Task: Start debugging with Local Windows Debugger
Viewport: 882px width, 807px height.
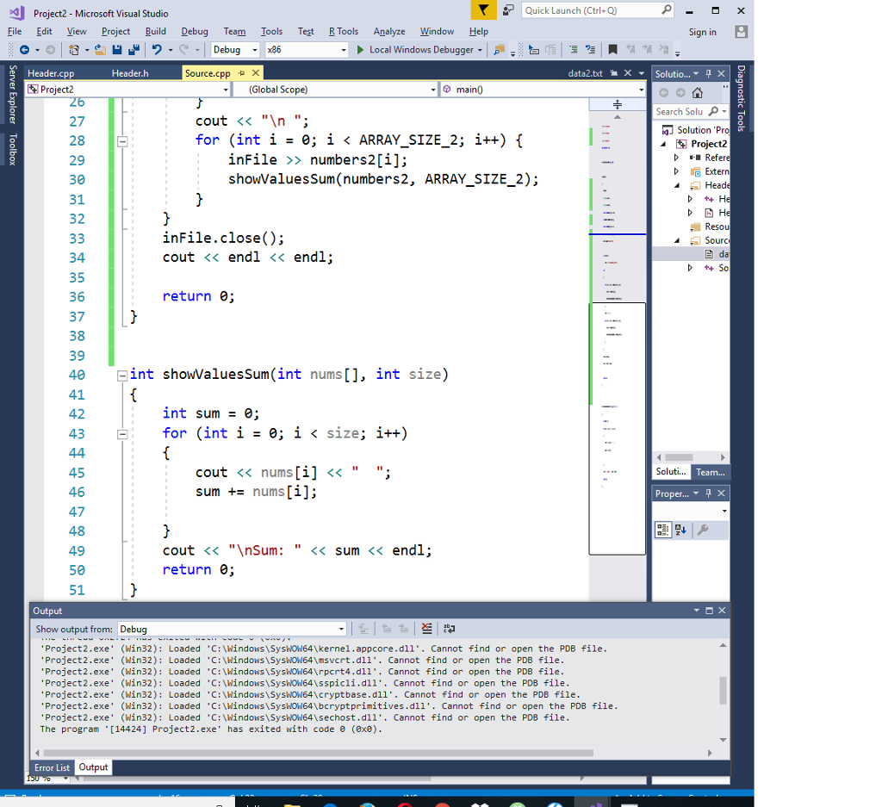Action: (418, 49)
